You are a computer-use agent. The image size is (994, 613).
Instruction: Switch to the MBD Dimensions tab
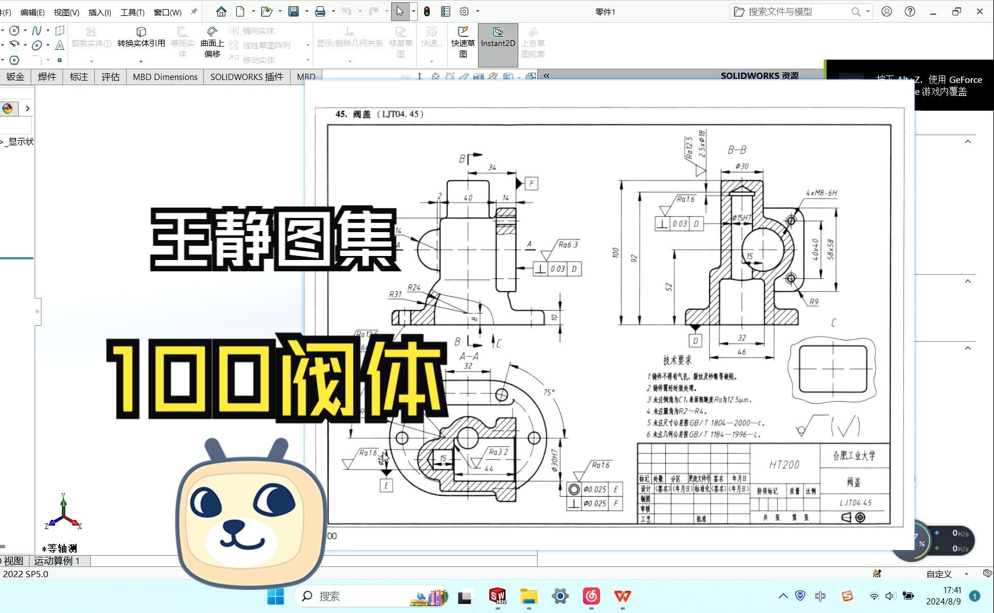click(x=165, y=77)
